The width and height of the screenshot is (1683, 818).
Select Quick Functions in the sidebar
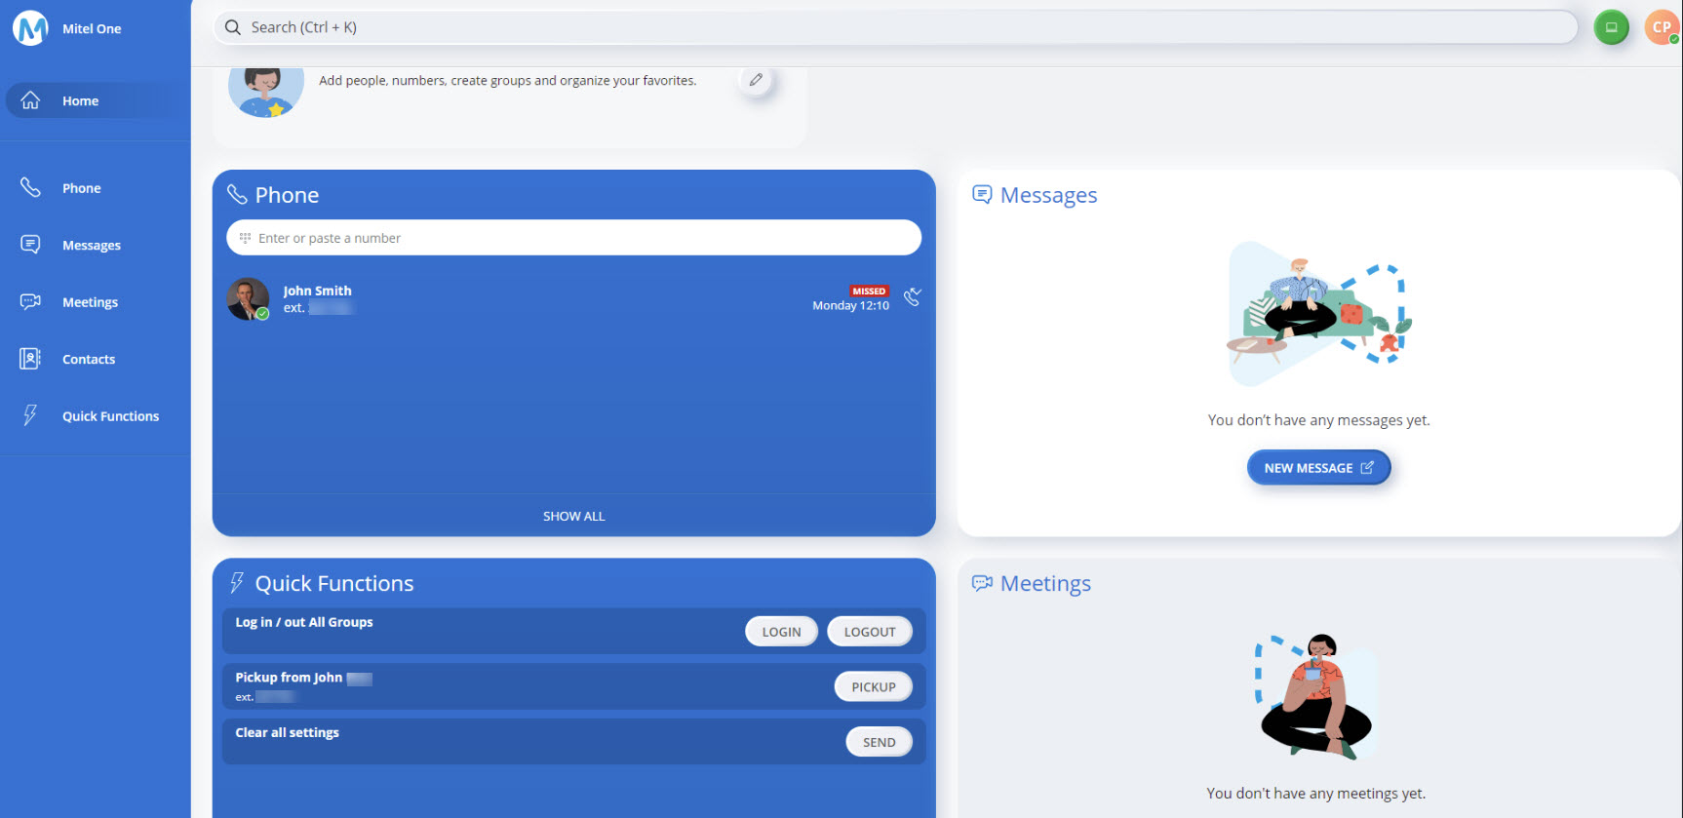[x=110, y=416]
